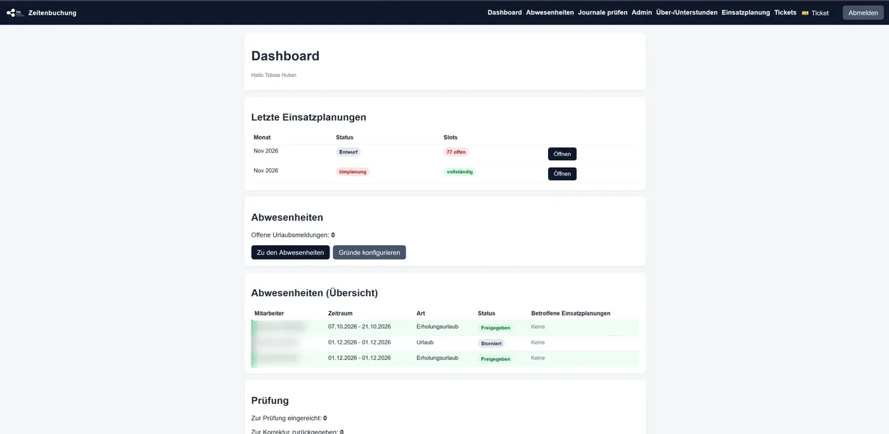889x434 pixels.
Task: Open Journale prüfen page
Action: pos(603,13)
